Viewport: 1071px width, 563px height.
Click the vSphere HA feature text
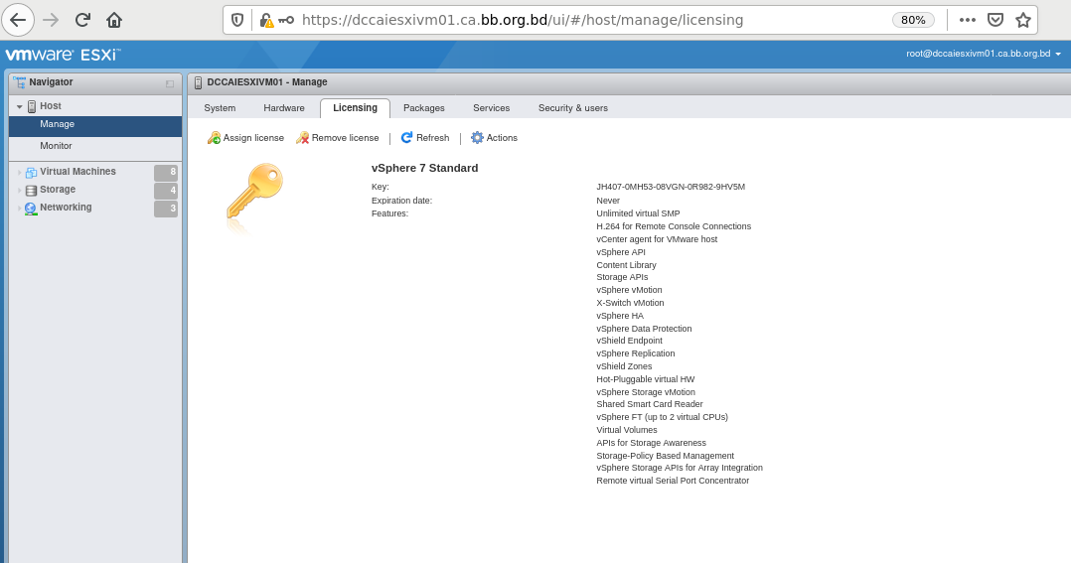pyautogui.click(x=620, y=316)
